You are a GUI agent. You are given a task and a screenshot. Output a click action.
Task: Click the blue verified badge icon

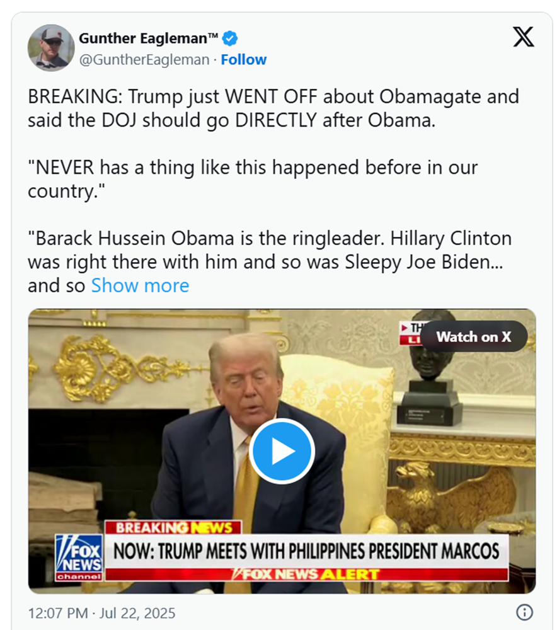point(230,38)
